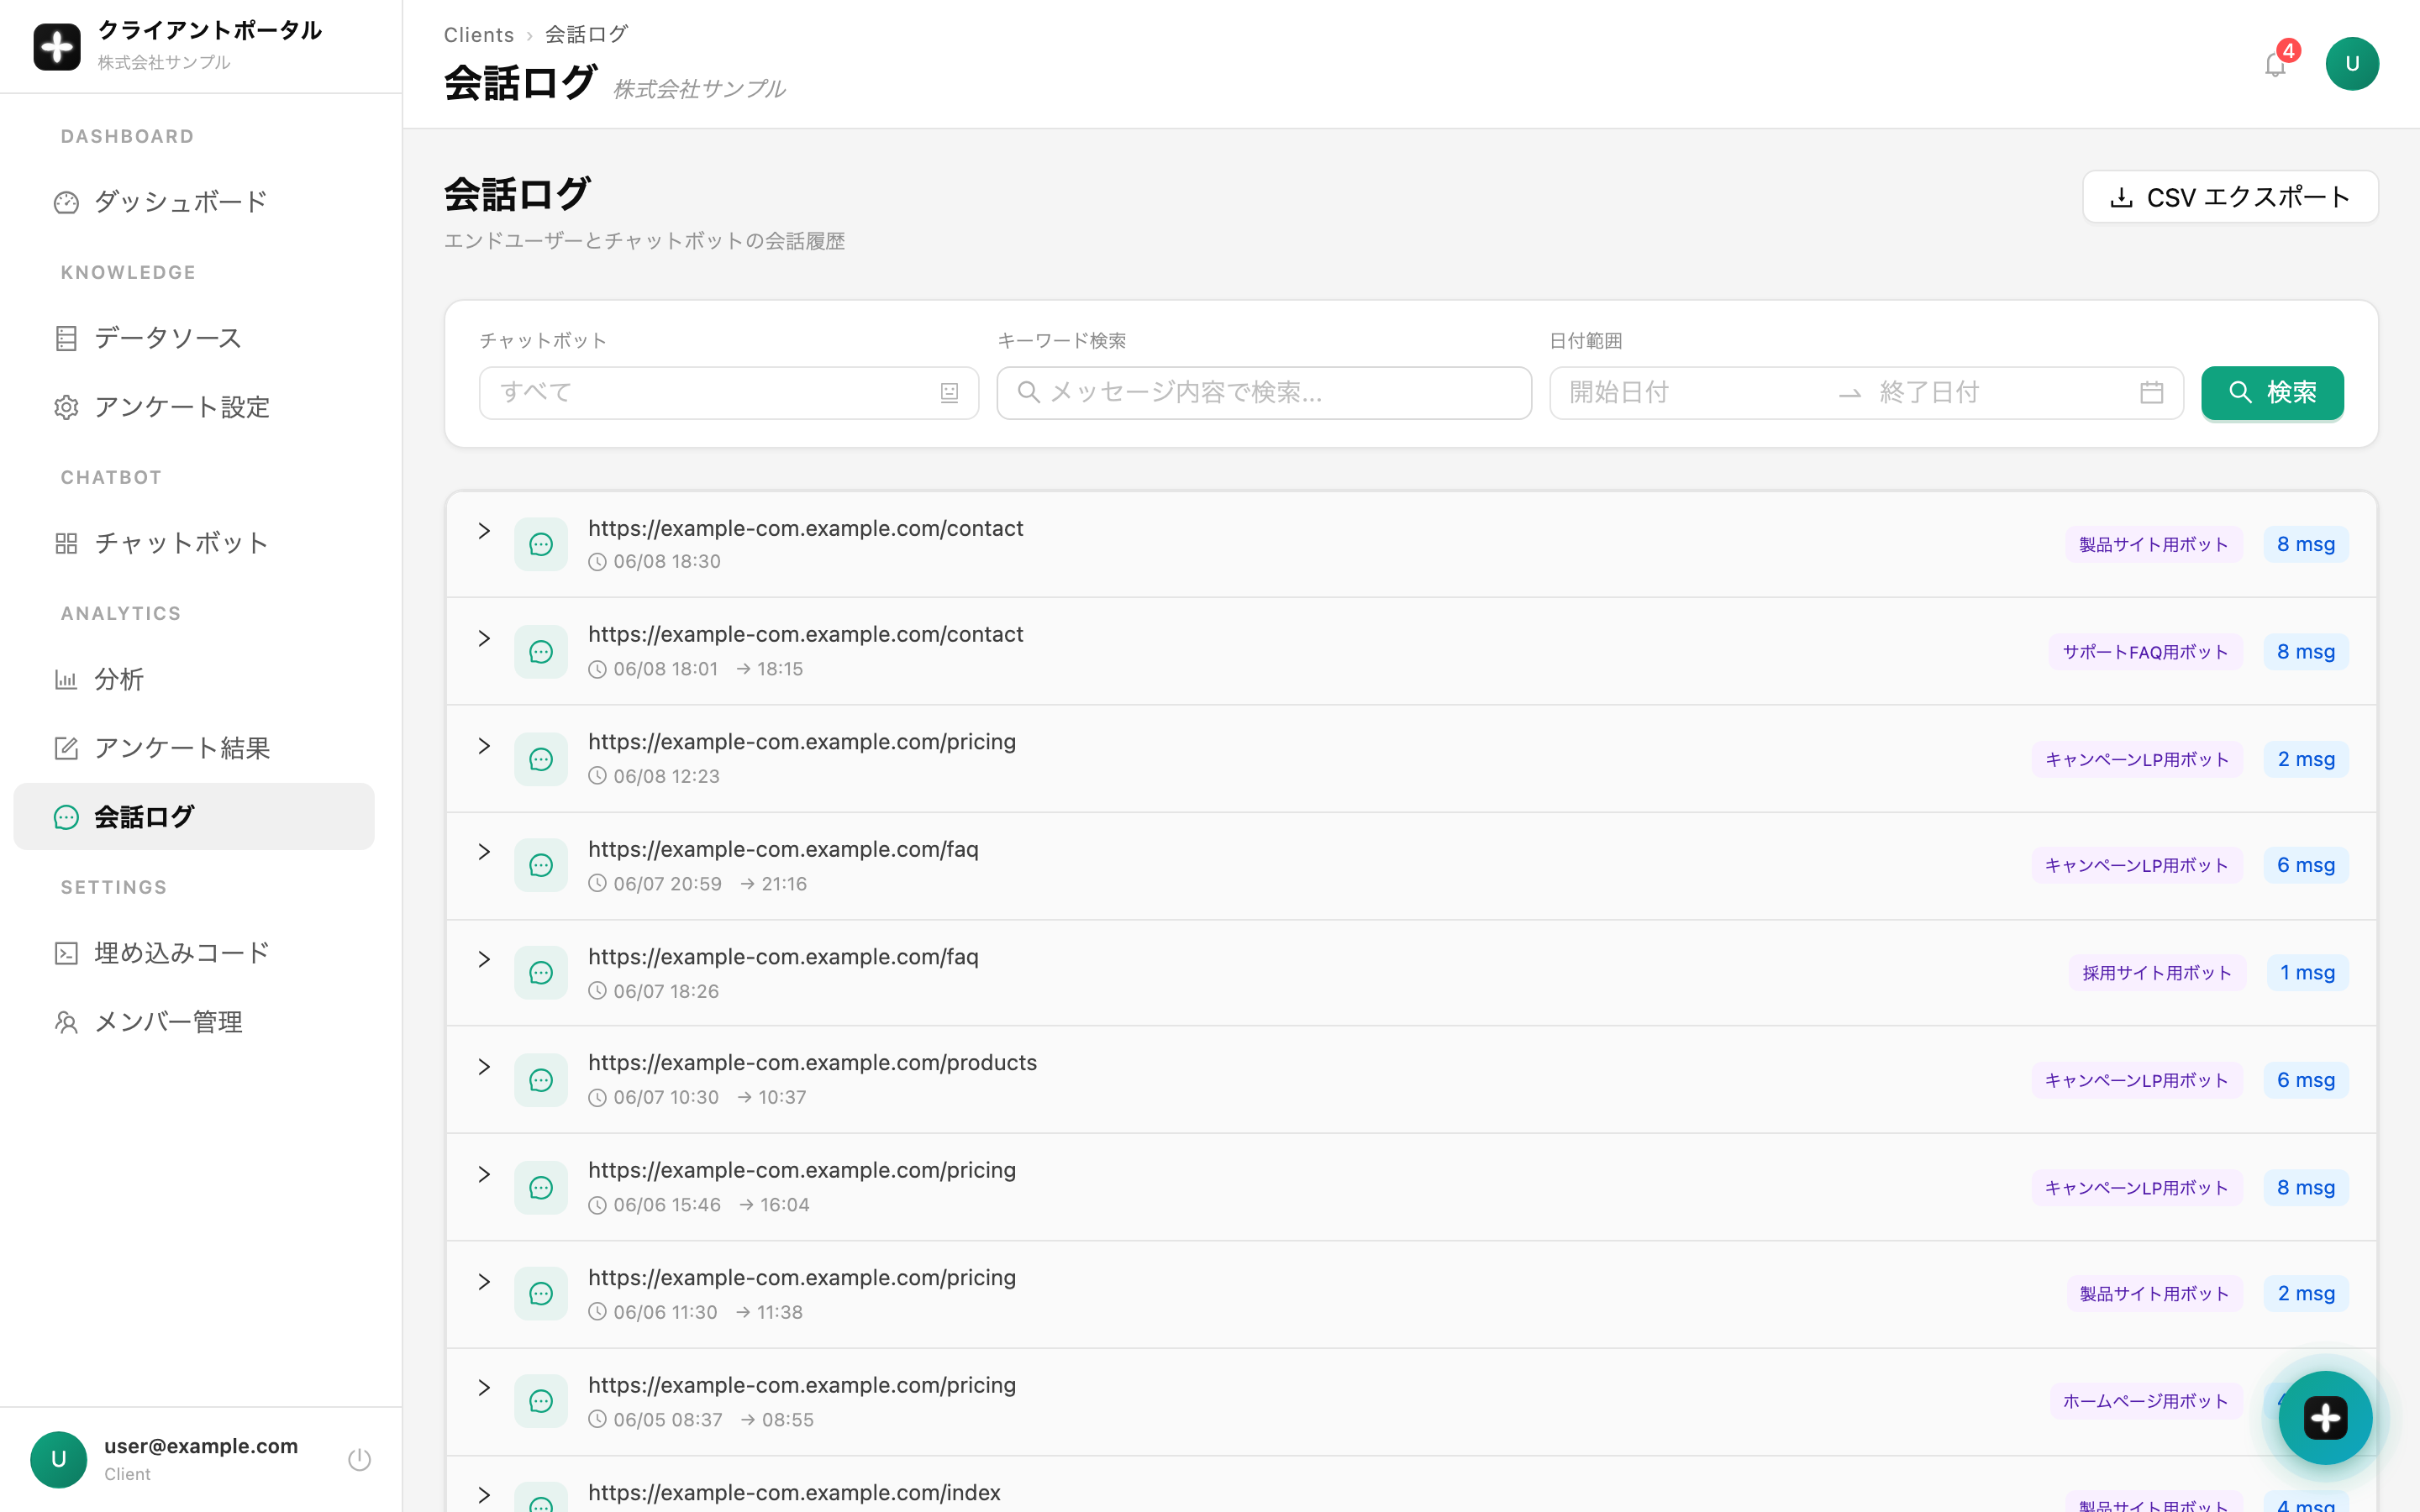2420x1512 pixels.
Task: Click キャンペーンLP用ボット tag on 06/08 12:23 row
Action: click(x=2137, y=759)
